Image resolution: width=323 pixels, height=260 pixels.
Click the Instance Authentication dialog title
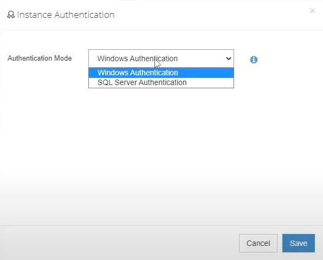(x=66, y=15)
